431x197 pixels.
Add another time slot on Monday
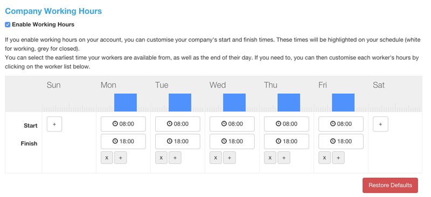(x=121, y=158)
